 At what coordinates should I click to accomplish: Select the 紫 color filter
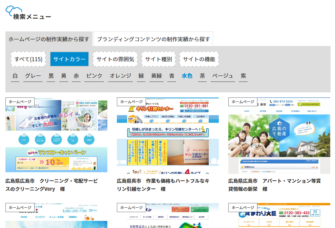click(243, 76)
